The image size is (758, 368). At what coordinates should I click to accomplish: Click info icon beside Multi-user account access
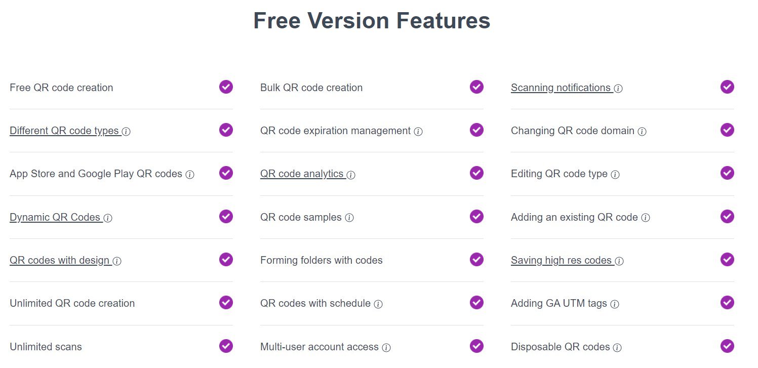[x=386, y=348]
